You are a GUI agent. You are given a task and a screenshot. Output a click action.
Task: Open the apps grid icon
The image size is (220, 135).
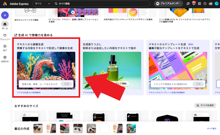pyautogui.click(x=199, y=4)
